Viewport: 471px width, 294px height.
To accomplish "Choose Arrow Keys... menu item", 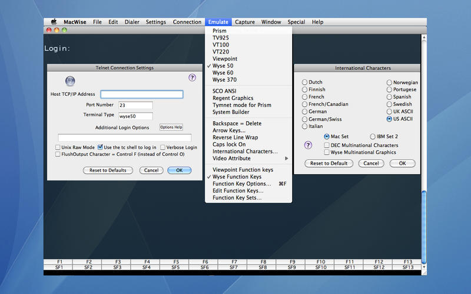I will (x=248, y=130).
